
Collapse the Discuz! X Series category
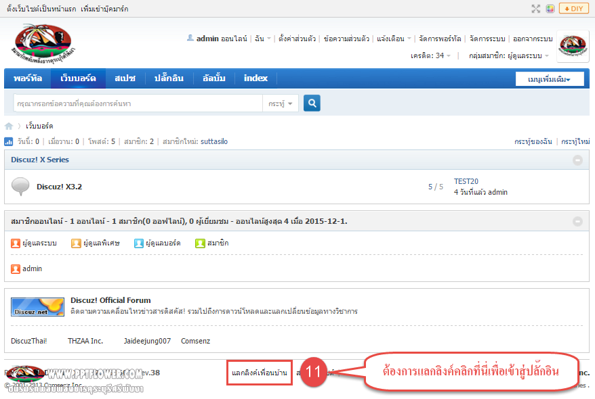point(577,160)
